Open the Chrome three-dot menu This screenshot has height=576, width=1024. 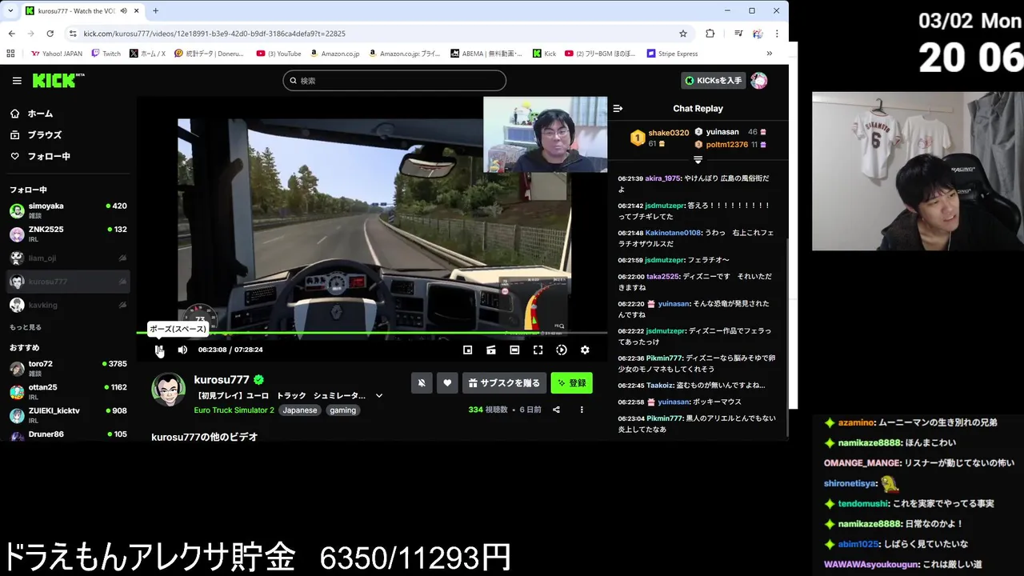pos(777,34)
